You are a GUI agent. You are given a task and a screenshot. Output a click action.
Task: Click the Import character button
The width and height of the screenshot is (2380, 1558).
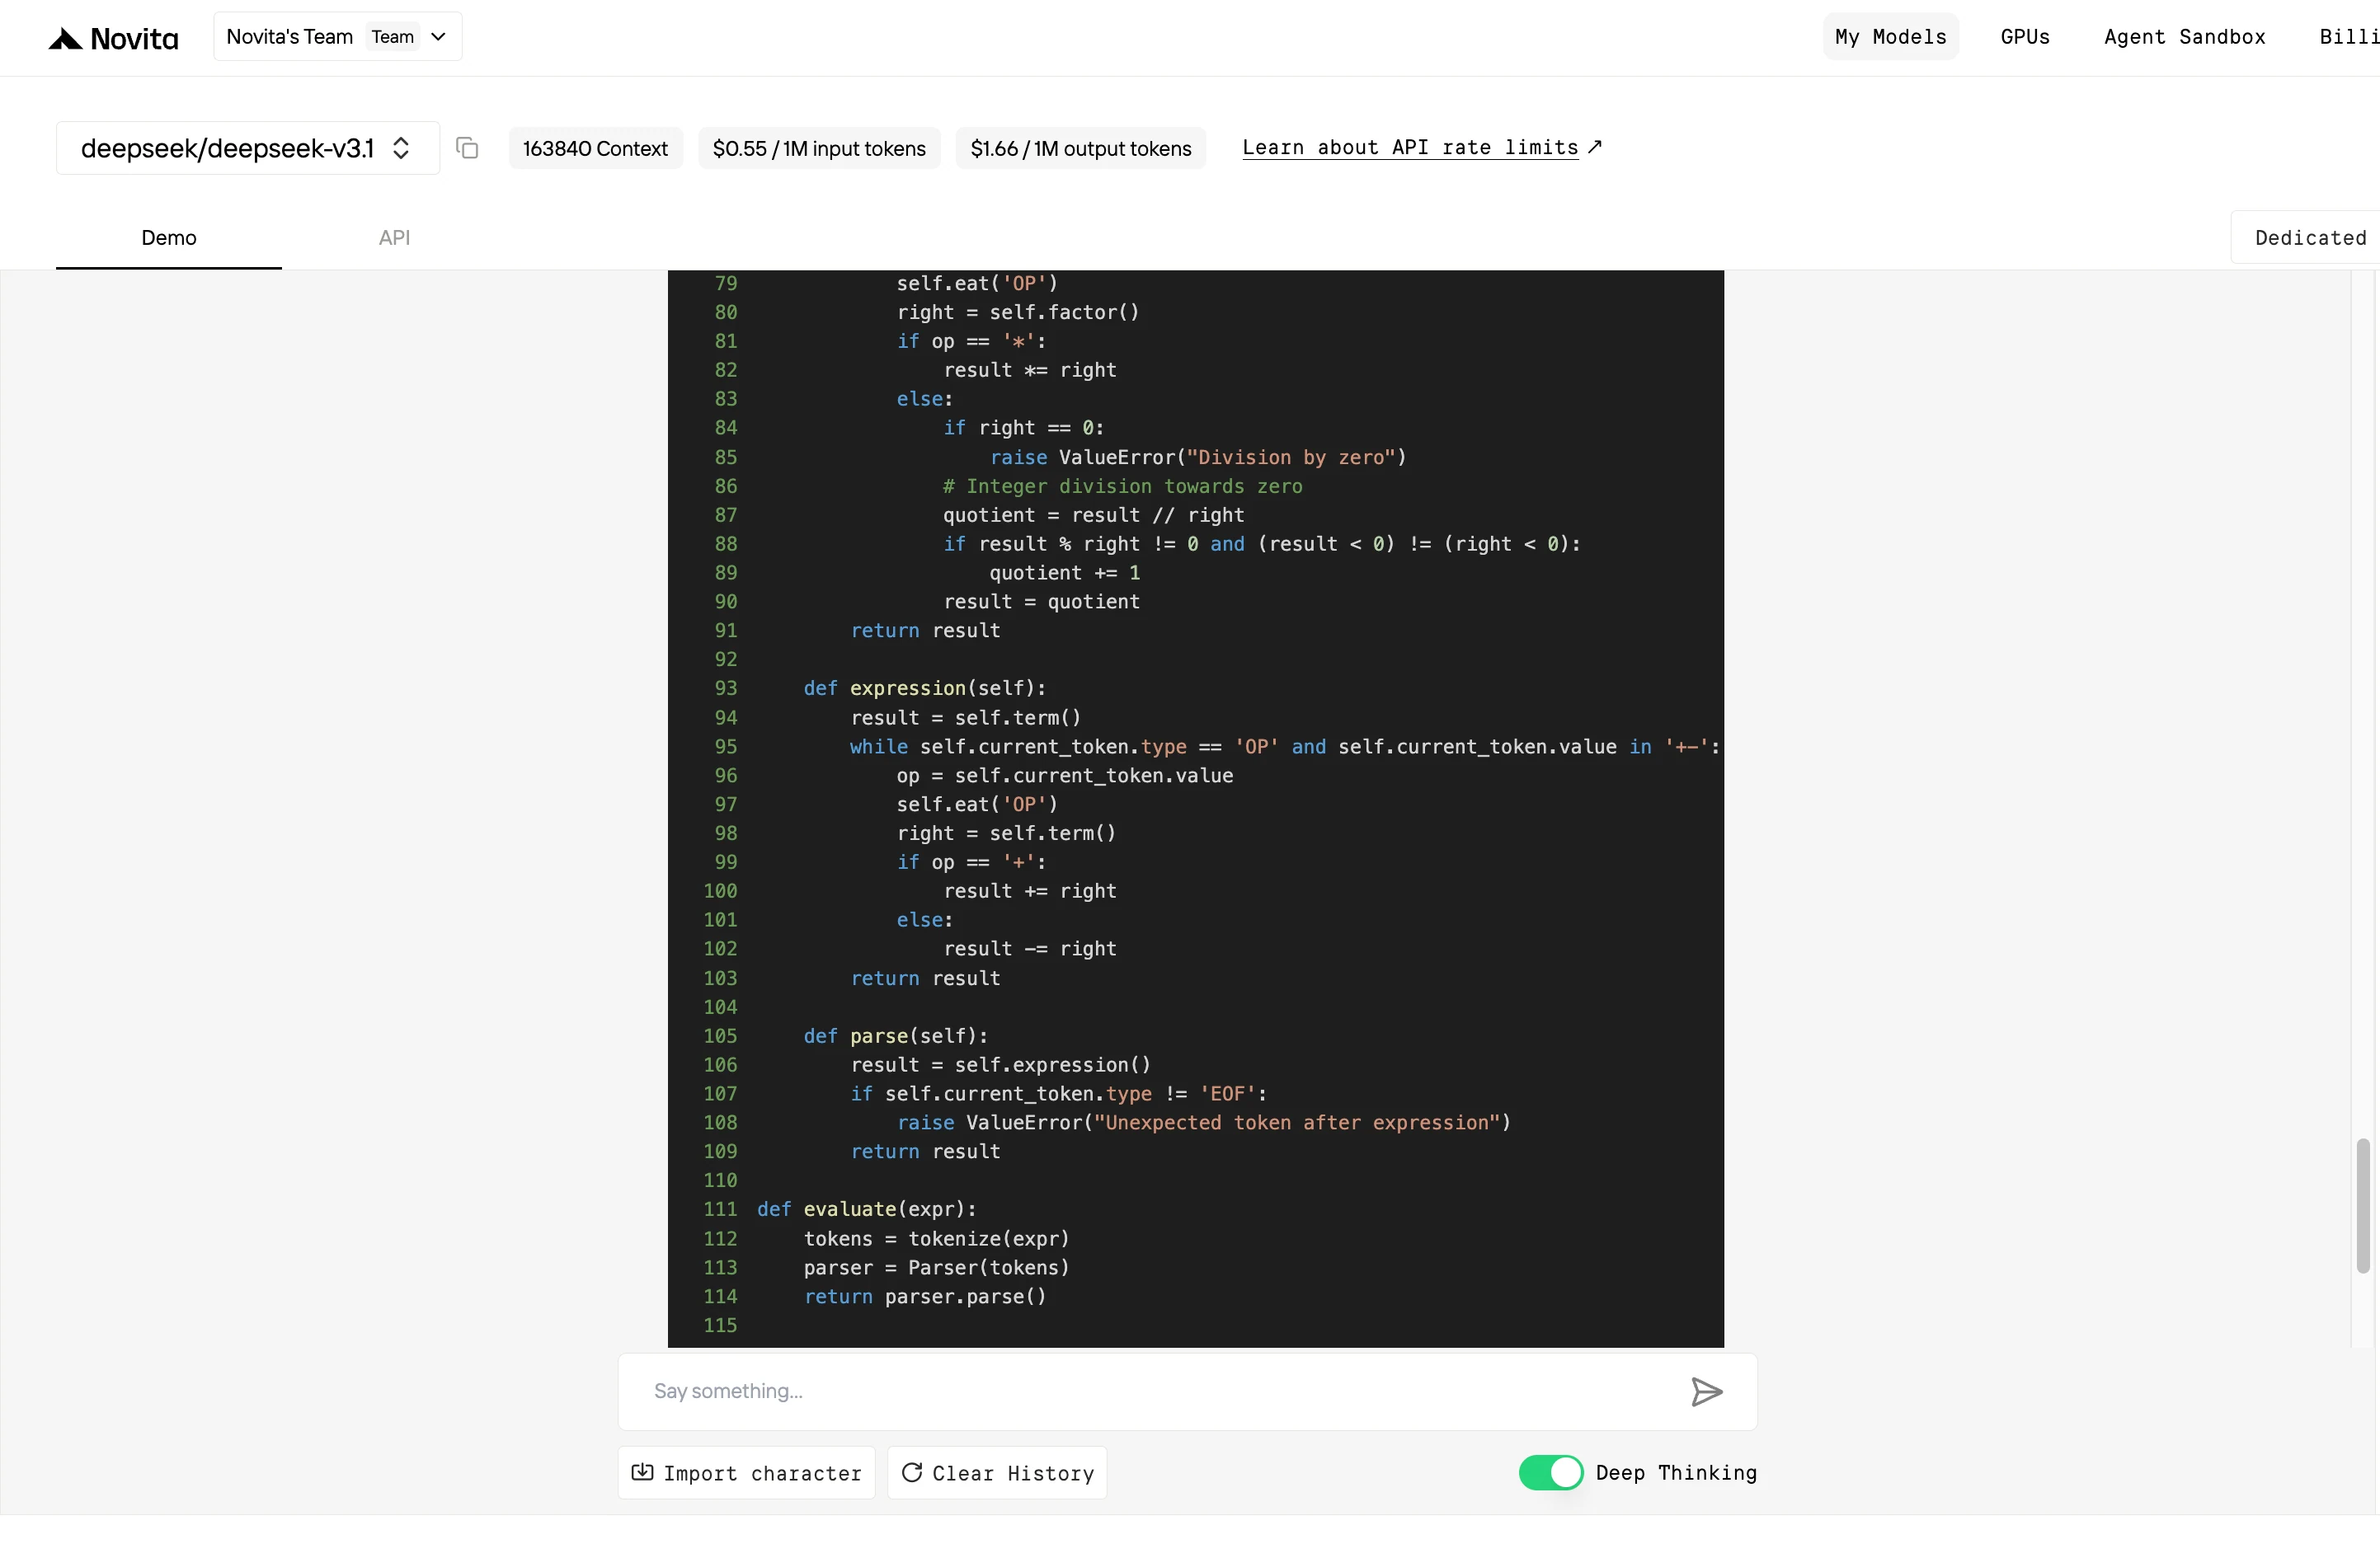746,1472
